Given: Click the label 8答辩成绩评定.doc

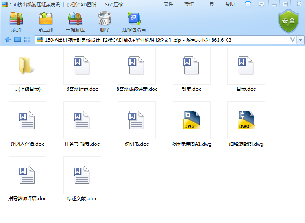Looking at the screenshot, I should [x=137, y=89].
